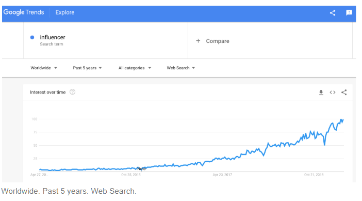Click the chart peak near value 100
362x201 pixels.
[x=341, y=119]
